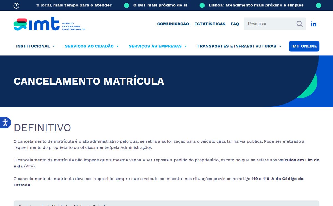Click the search magnifier icon

click(x=299, y=24)
